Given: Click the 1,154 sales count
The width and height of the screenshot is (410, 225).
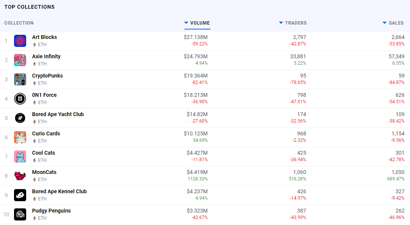Looking at the screenshot, I should [398, 133].
